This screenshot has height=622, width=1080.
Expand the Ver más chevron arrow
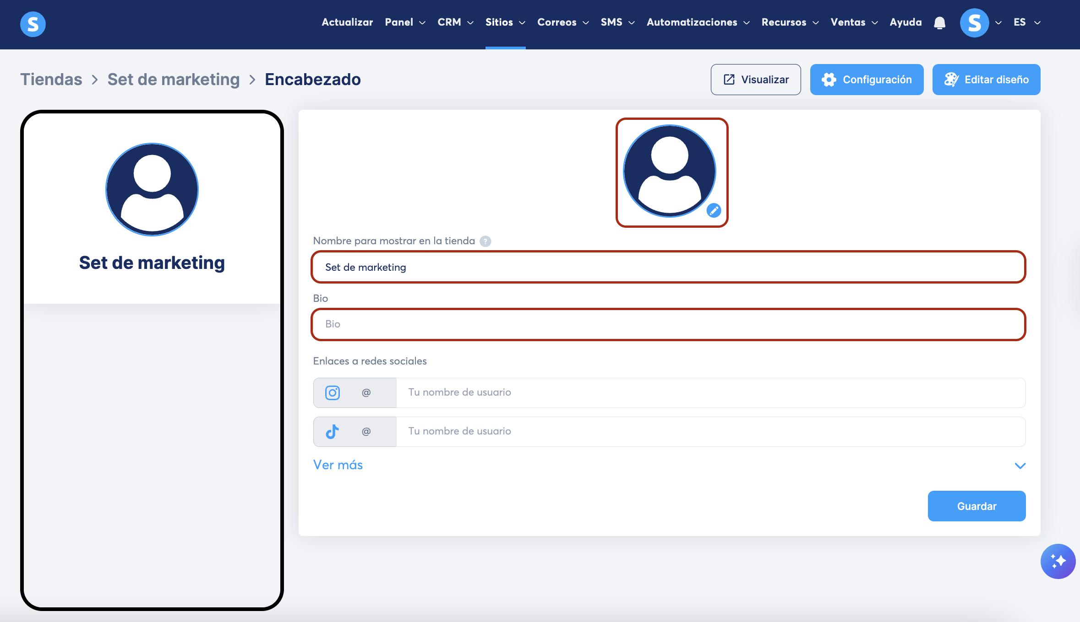point(1020,466)
